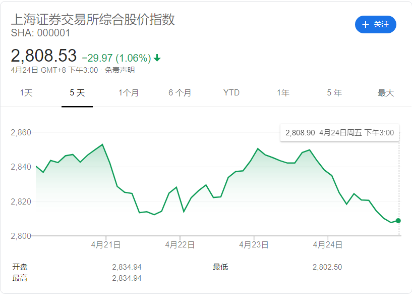Switch to the YTD tab
This screenshot has width=412, height=304.
pos(231,93)
